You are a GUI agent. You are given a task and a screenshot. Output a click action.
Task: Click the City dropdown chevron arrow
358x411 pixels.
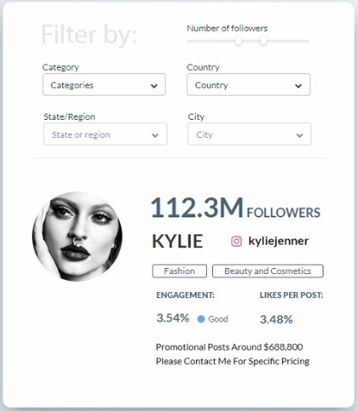(x=299, y=135)
